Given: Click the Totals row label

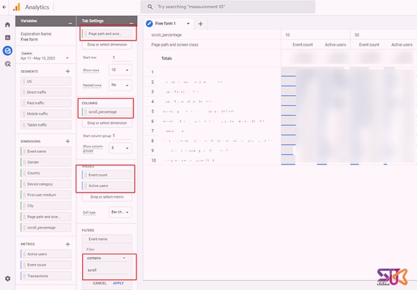Looking at the screenshot, I should coord(166,58).
